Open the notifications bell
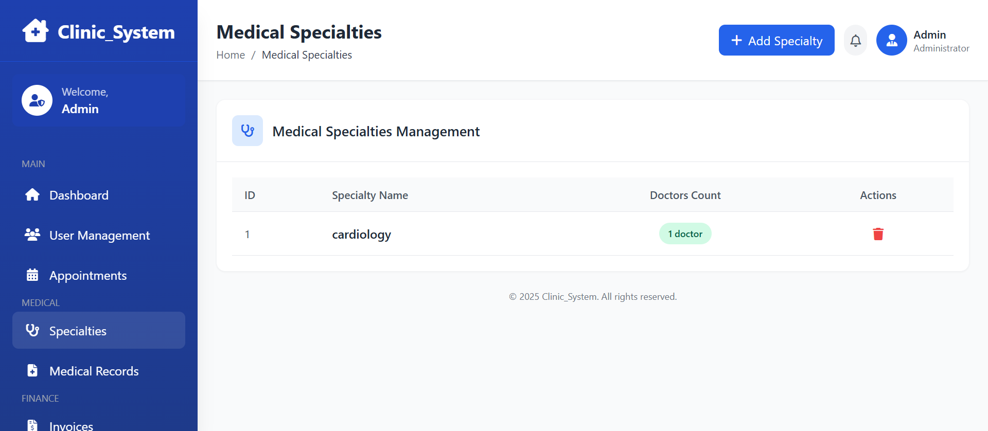 pyautogui.click(x=855, y=40)
